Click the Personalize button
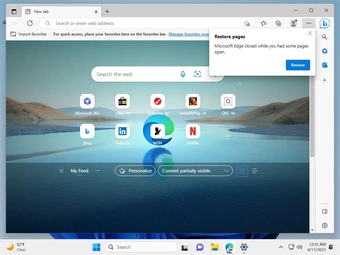The width and height of the screenshot is (340, 255). tap(135, 171)
